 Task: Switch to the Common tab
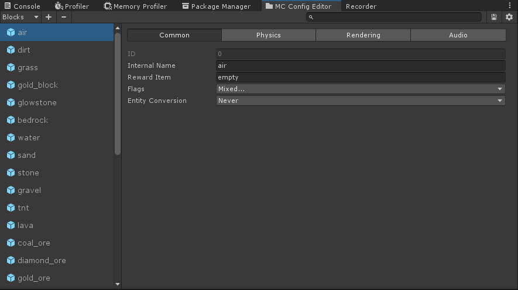pos(174,35)
